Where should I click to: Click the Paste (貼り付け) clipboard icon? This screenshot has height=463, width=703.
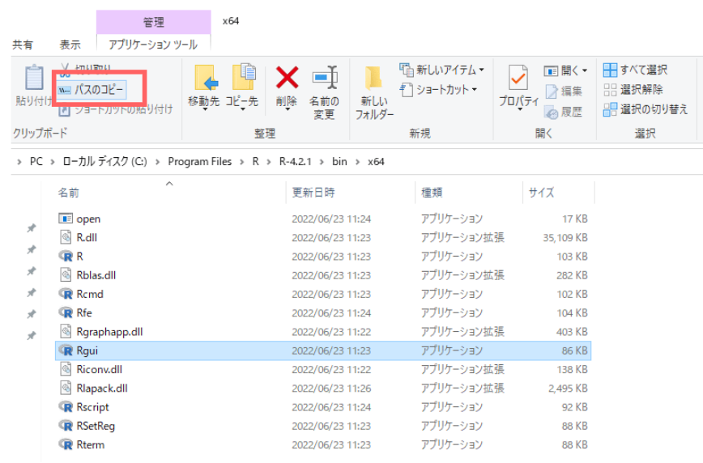pos(34,78)
